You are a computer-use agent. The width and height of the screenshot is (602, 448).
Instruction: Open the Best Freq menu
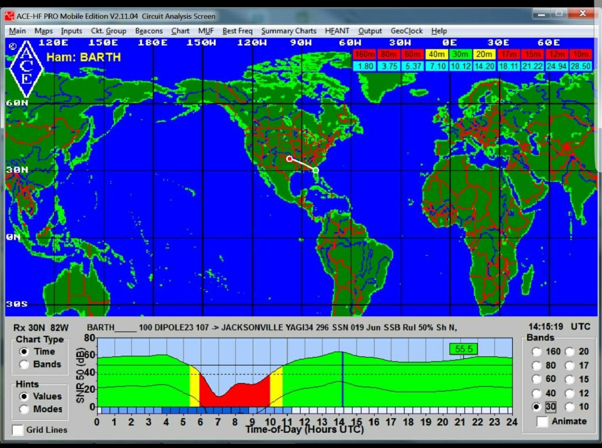tap(237, 31)
